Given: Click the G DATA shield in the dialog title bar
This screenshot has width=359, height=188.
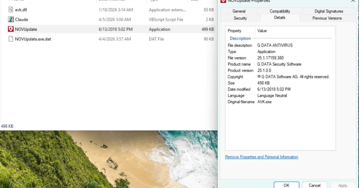Looking at the screenshot, I should click(223, 1).
